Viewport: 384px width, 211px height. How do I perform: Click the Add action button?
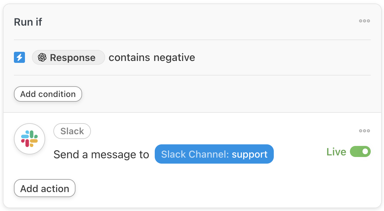(45, 189)
